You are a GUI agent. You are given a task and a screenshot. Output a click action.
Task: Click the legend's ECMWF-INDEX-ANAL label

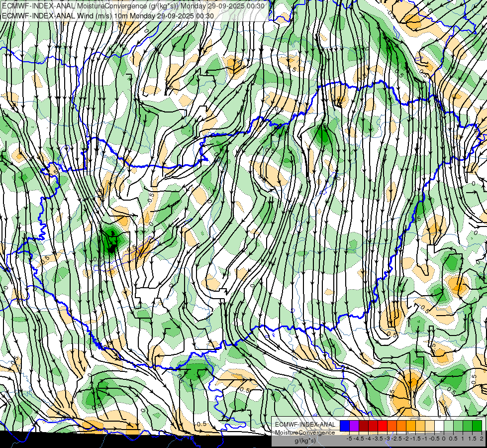(x=305, y=425)
